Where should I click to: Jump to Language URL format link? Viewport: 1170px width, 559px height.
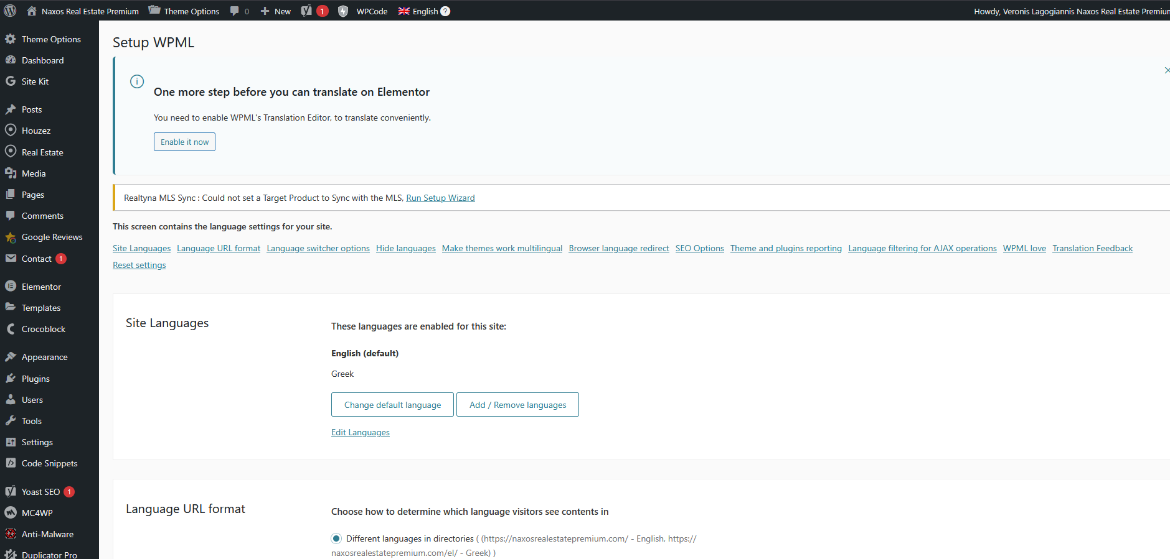pyautogui.click(x=219, y=248)
